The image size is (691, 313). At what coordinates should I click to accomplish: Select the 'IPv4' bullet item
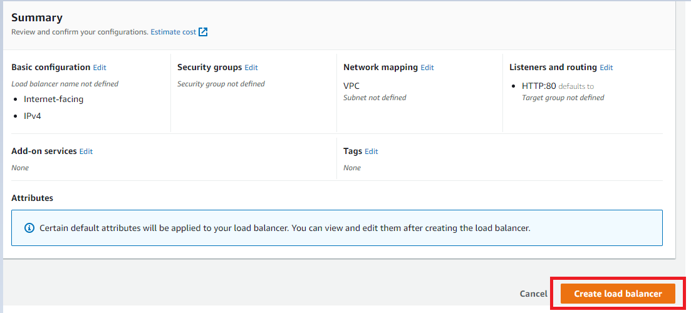click(x=33, y=116)
